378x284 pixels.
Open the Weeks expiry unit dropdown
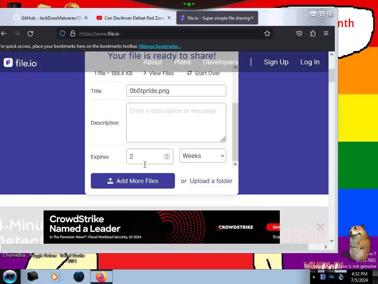[x=203, y=156]
